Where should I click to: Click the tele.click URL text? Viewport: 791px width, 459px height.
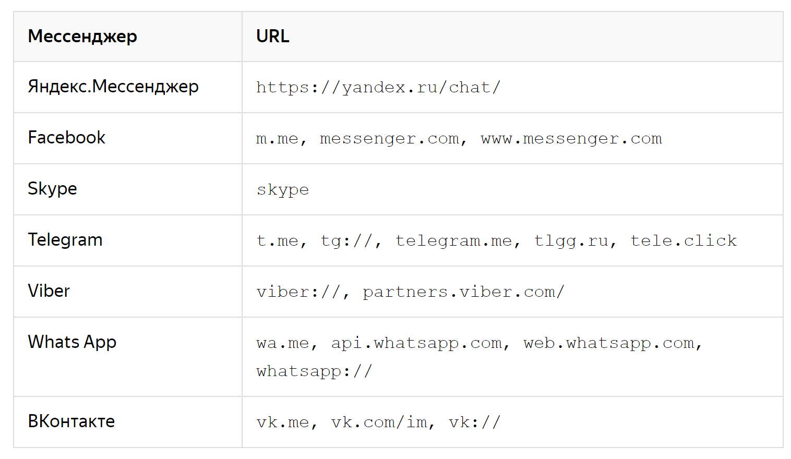click(684, 241)
